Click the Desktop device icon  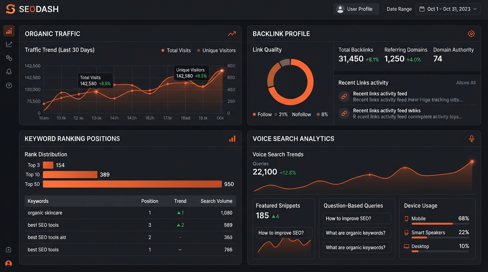click(406, 246)
